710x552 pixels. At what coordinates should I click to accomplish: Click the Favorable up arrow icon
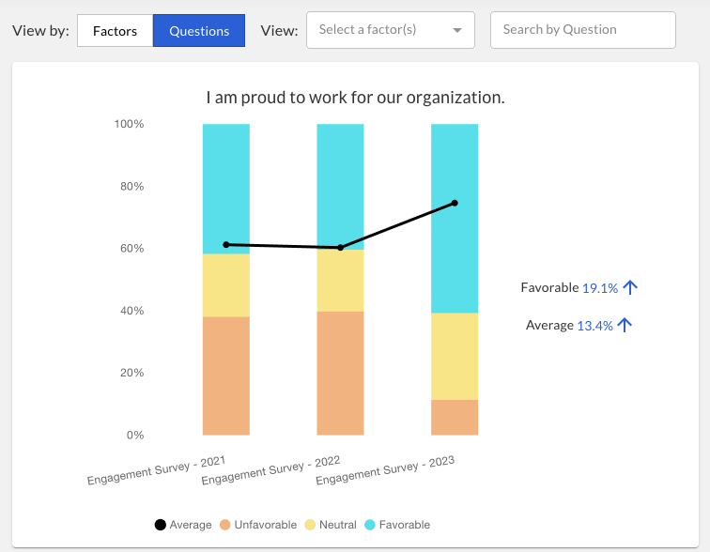[630, 287]
